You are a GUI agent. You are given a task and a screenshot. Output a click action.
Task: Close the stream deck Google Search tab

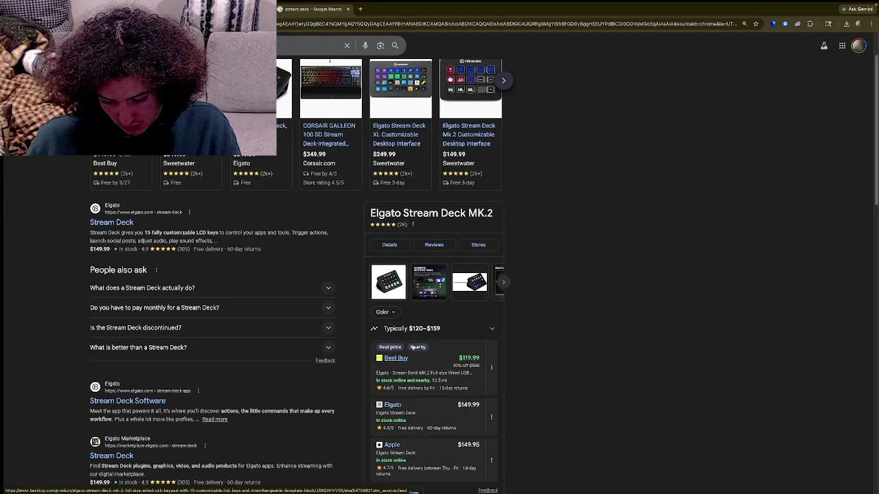348,9
